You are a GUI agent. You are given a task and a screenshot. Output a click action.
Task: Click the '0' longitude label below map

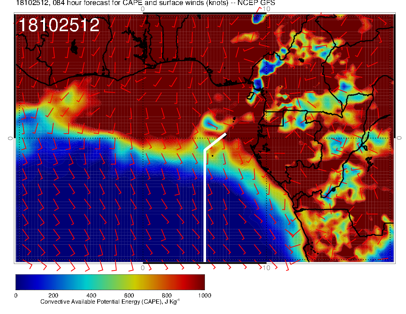(143, 267)
